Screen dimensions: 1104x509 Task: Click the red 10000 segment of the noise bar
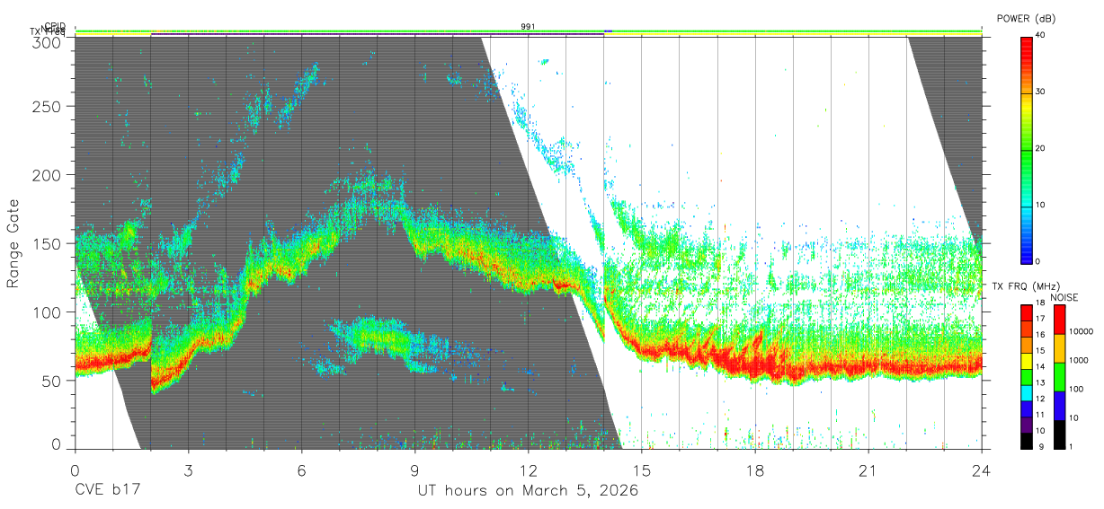(1059, 320)
